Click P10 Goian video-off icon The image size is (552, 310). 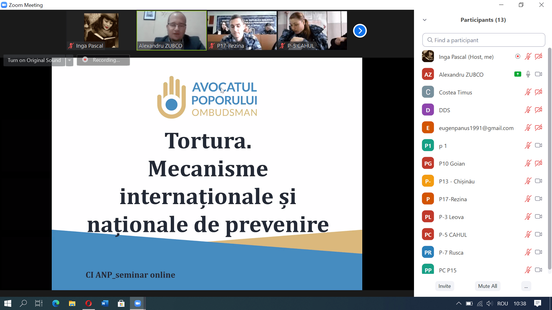coord(538,163)
